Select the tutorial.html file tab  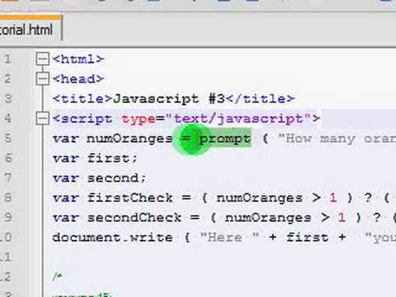(30, 28)
